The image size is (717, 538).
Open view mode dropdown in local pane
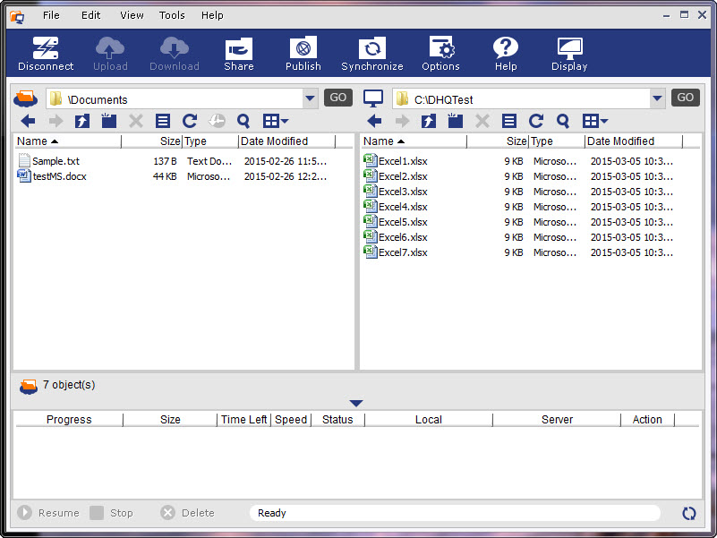[595, 122]
